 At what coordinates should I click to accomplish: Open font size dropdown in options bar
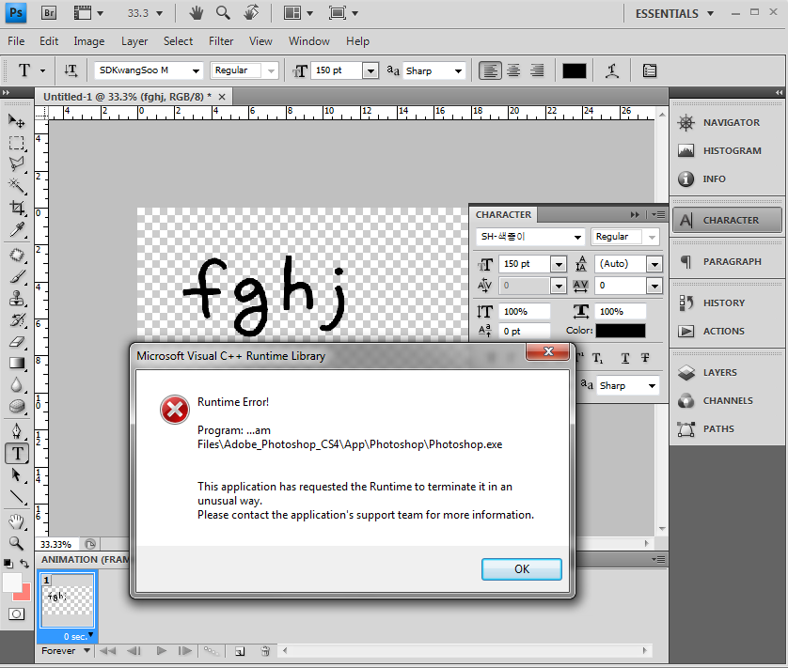point(370,70)
